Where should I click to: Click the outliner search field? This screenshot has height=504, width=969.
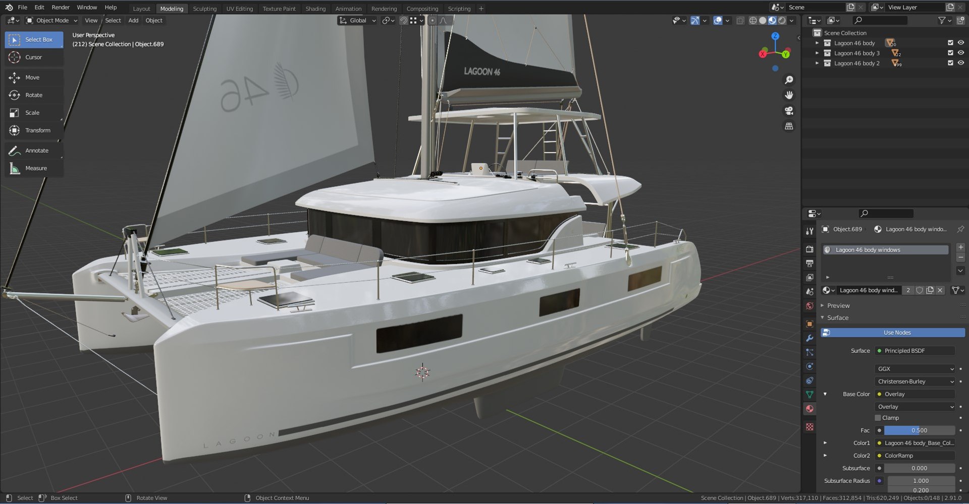(879, 20)
